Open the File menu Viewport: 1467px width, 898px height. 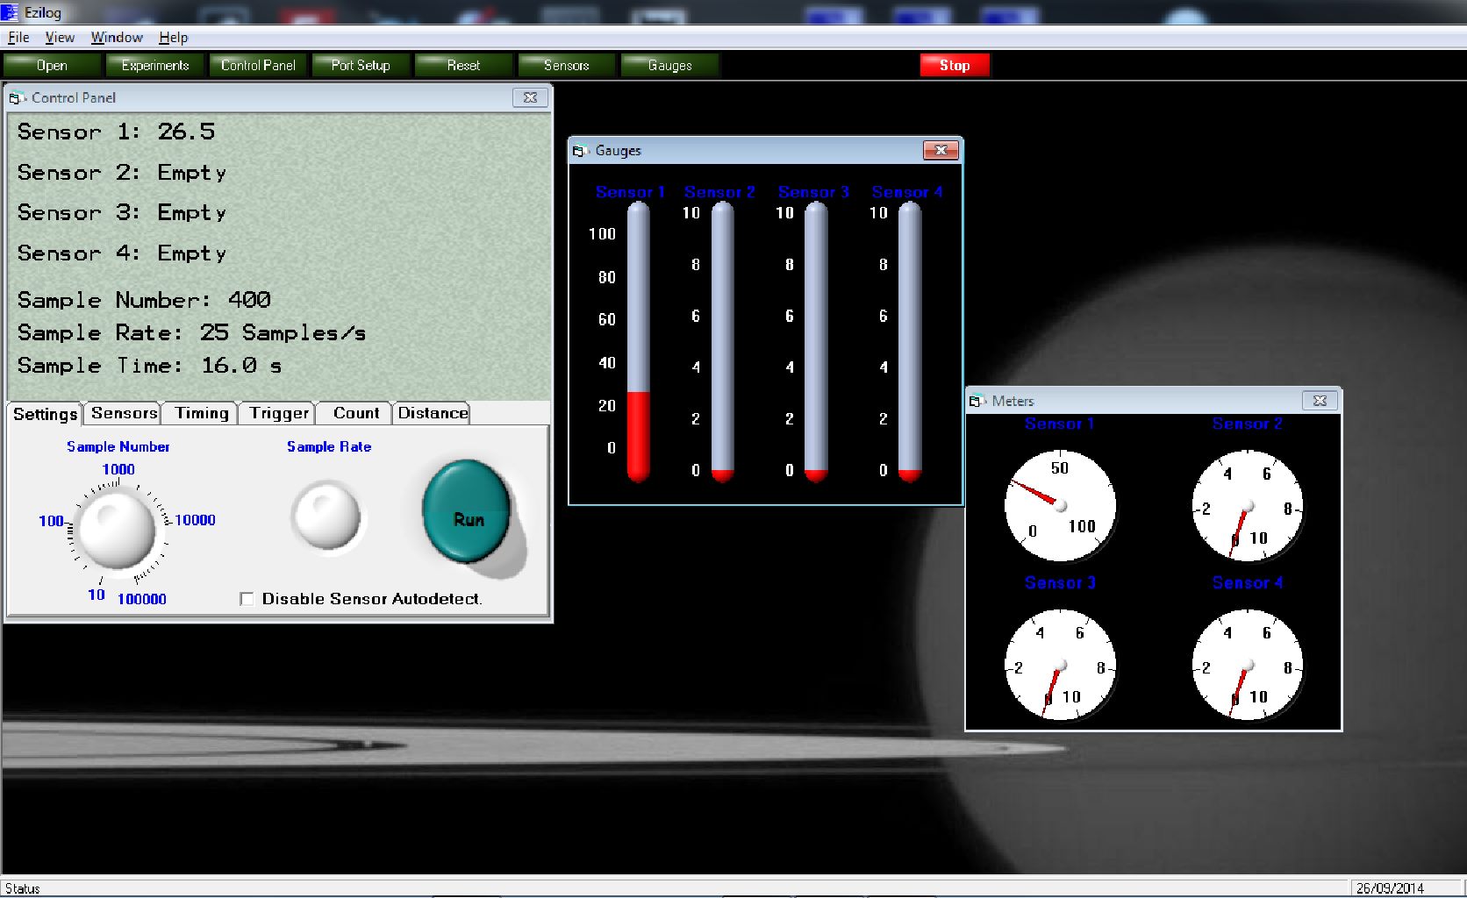coord(18,38)
